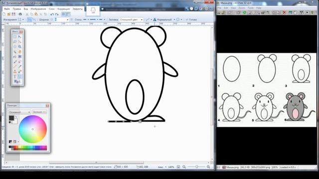Select the Line/Curve tool in the toolbox

pos(20,77)
